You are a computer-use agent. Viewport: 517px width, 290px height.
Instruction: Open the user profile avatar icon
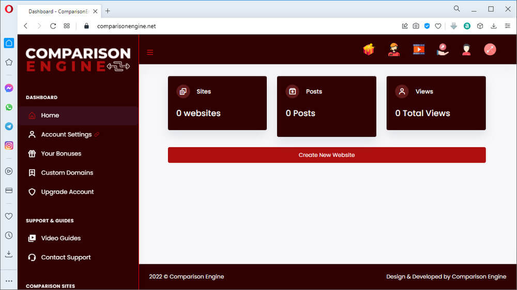(466, 50)
